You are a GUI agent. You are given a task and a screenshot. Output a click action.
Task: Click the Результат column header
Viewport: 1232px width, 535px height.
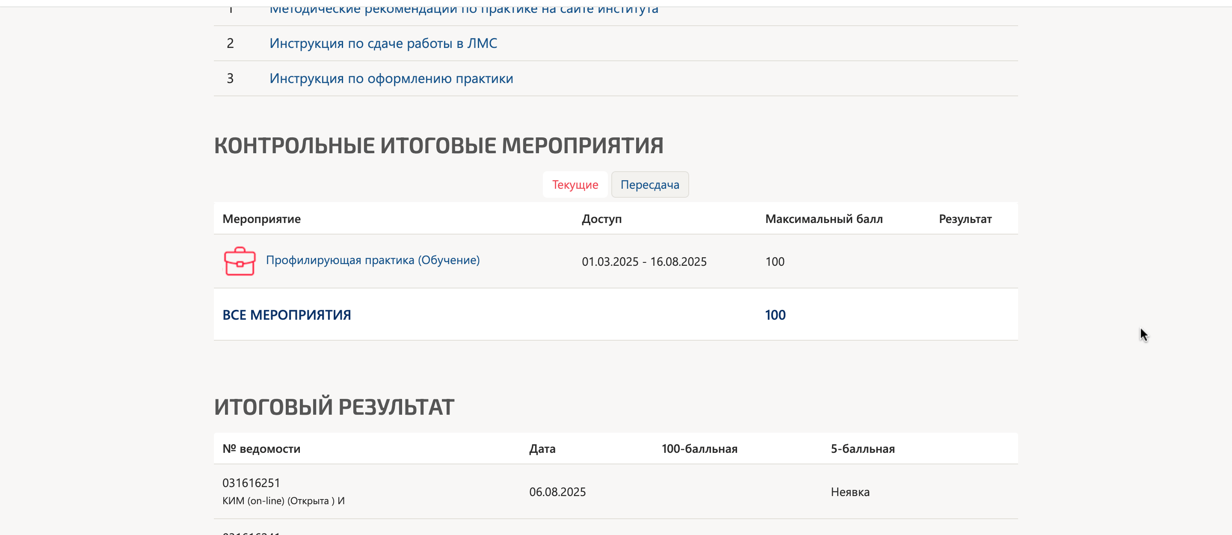(965, 219)
